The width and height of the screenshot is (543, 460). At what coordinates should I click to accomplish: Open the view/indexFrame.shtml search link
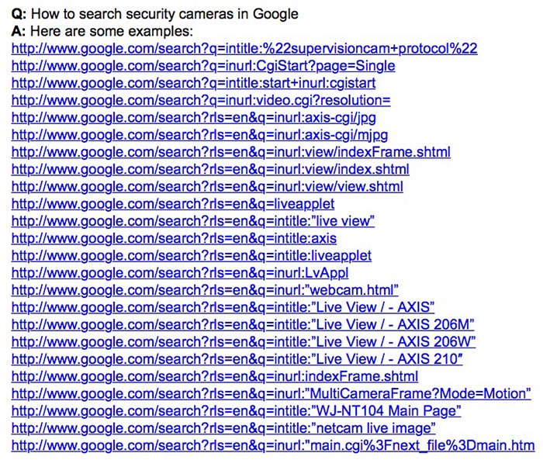(x=230, y=152)
